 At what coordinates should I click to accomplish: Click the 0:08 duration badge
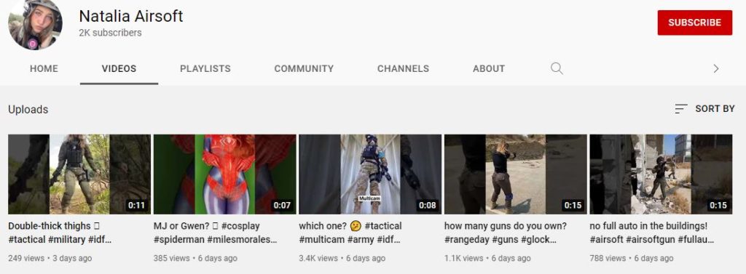tap(427, 205)
